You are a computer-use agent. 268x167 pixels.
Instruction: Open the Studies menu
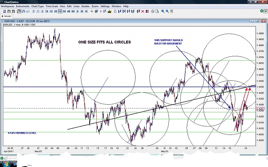click(x=85, y=6)
